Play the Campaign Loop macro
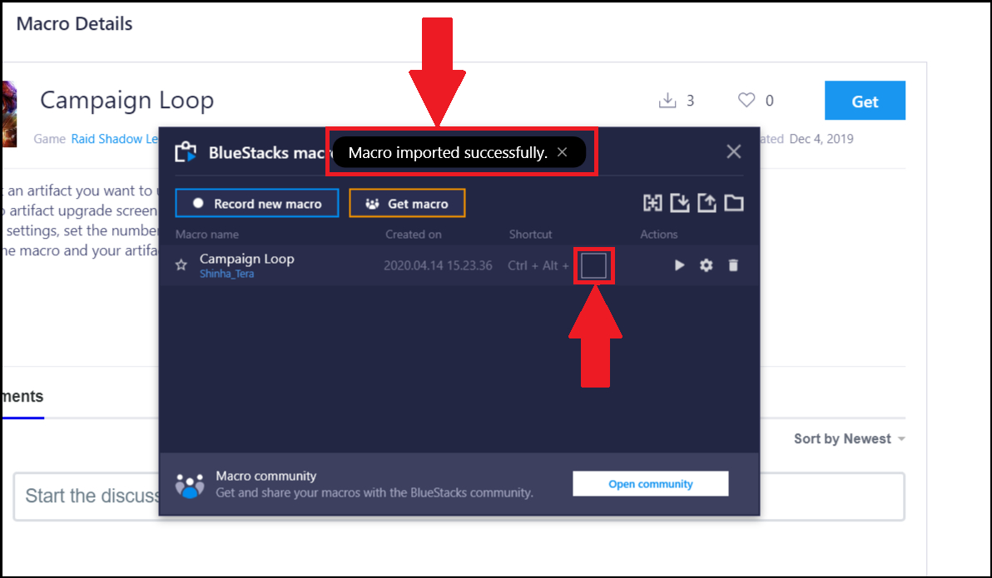992x578 pixels. (x=679, y=265)
